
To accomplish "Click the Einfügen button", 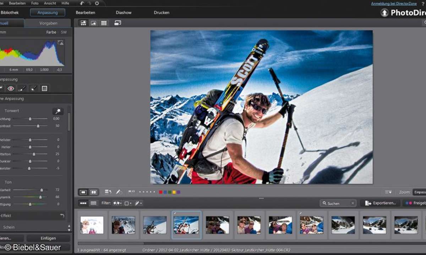I will coord(48,238).
